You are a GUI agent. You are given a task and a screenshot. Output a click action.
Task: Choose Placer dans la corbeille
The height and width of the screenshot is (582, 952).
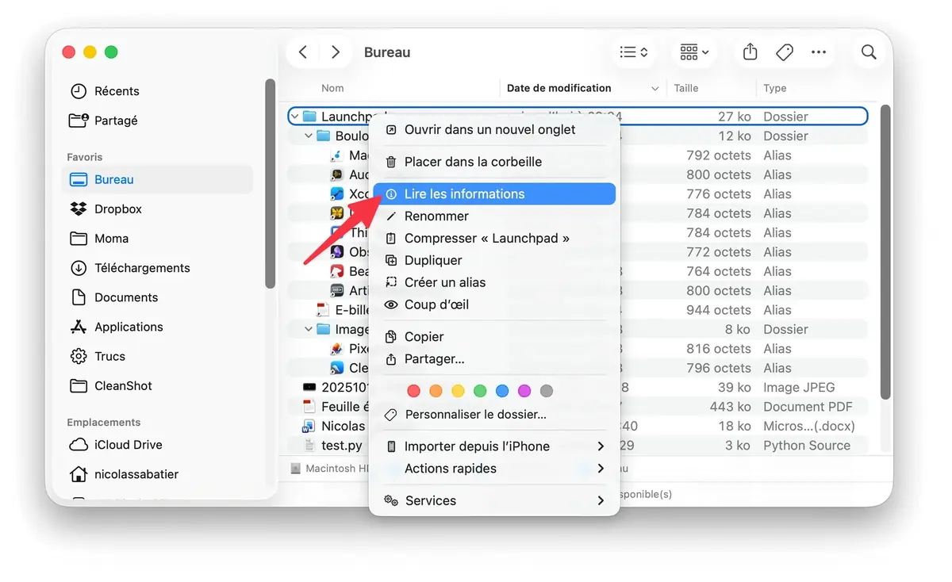(473, 162)
